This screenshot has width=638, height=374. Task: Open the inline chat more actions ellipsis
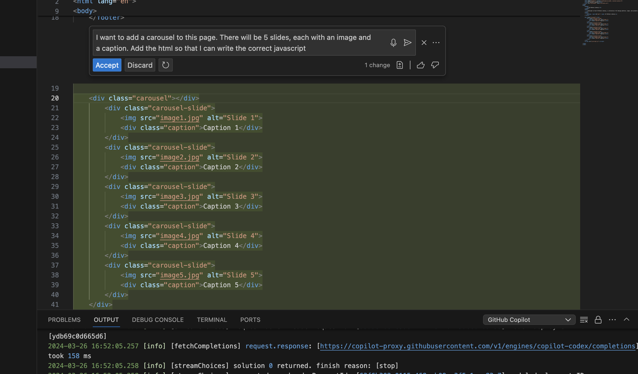point(436,43)
